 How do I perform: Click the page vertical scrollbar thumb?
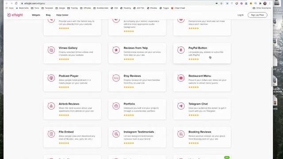[x=272, y=77]
